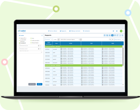Open time picker for the end date

(x=41, y=49)
